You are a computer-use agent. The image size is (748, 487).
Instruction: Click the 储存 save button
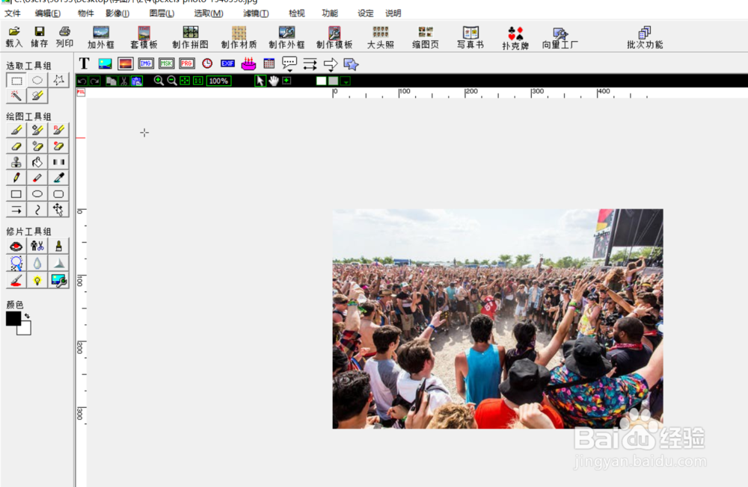(39, 37)
